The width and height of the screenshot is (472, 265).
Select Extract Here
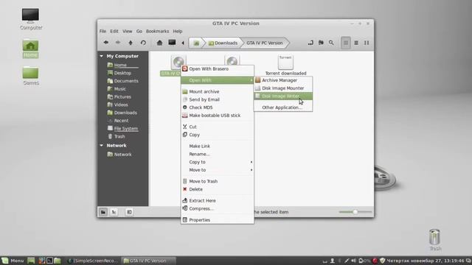point(217,201)
